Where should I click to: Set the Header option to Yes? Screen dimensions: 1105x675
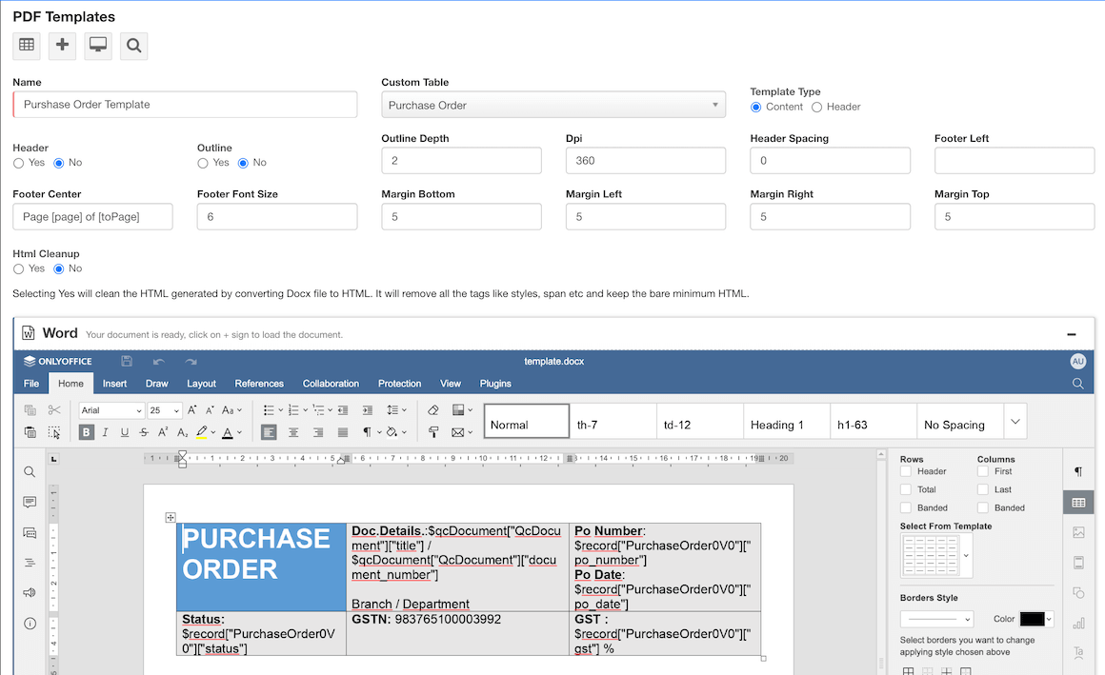point(18,164)
